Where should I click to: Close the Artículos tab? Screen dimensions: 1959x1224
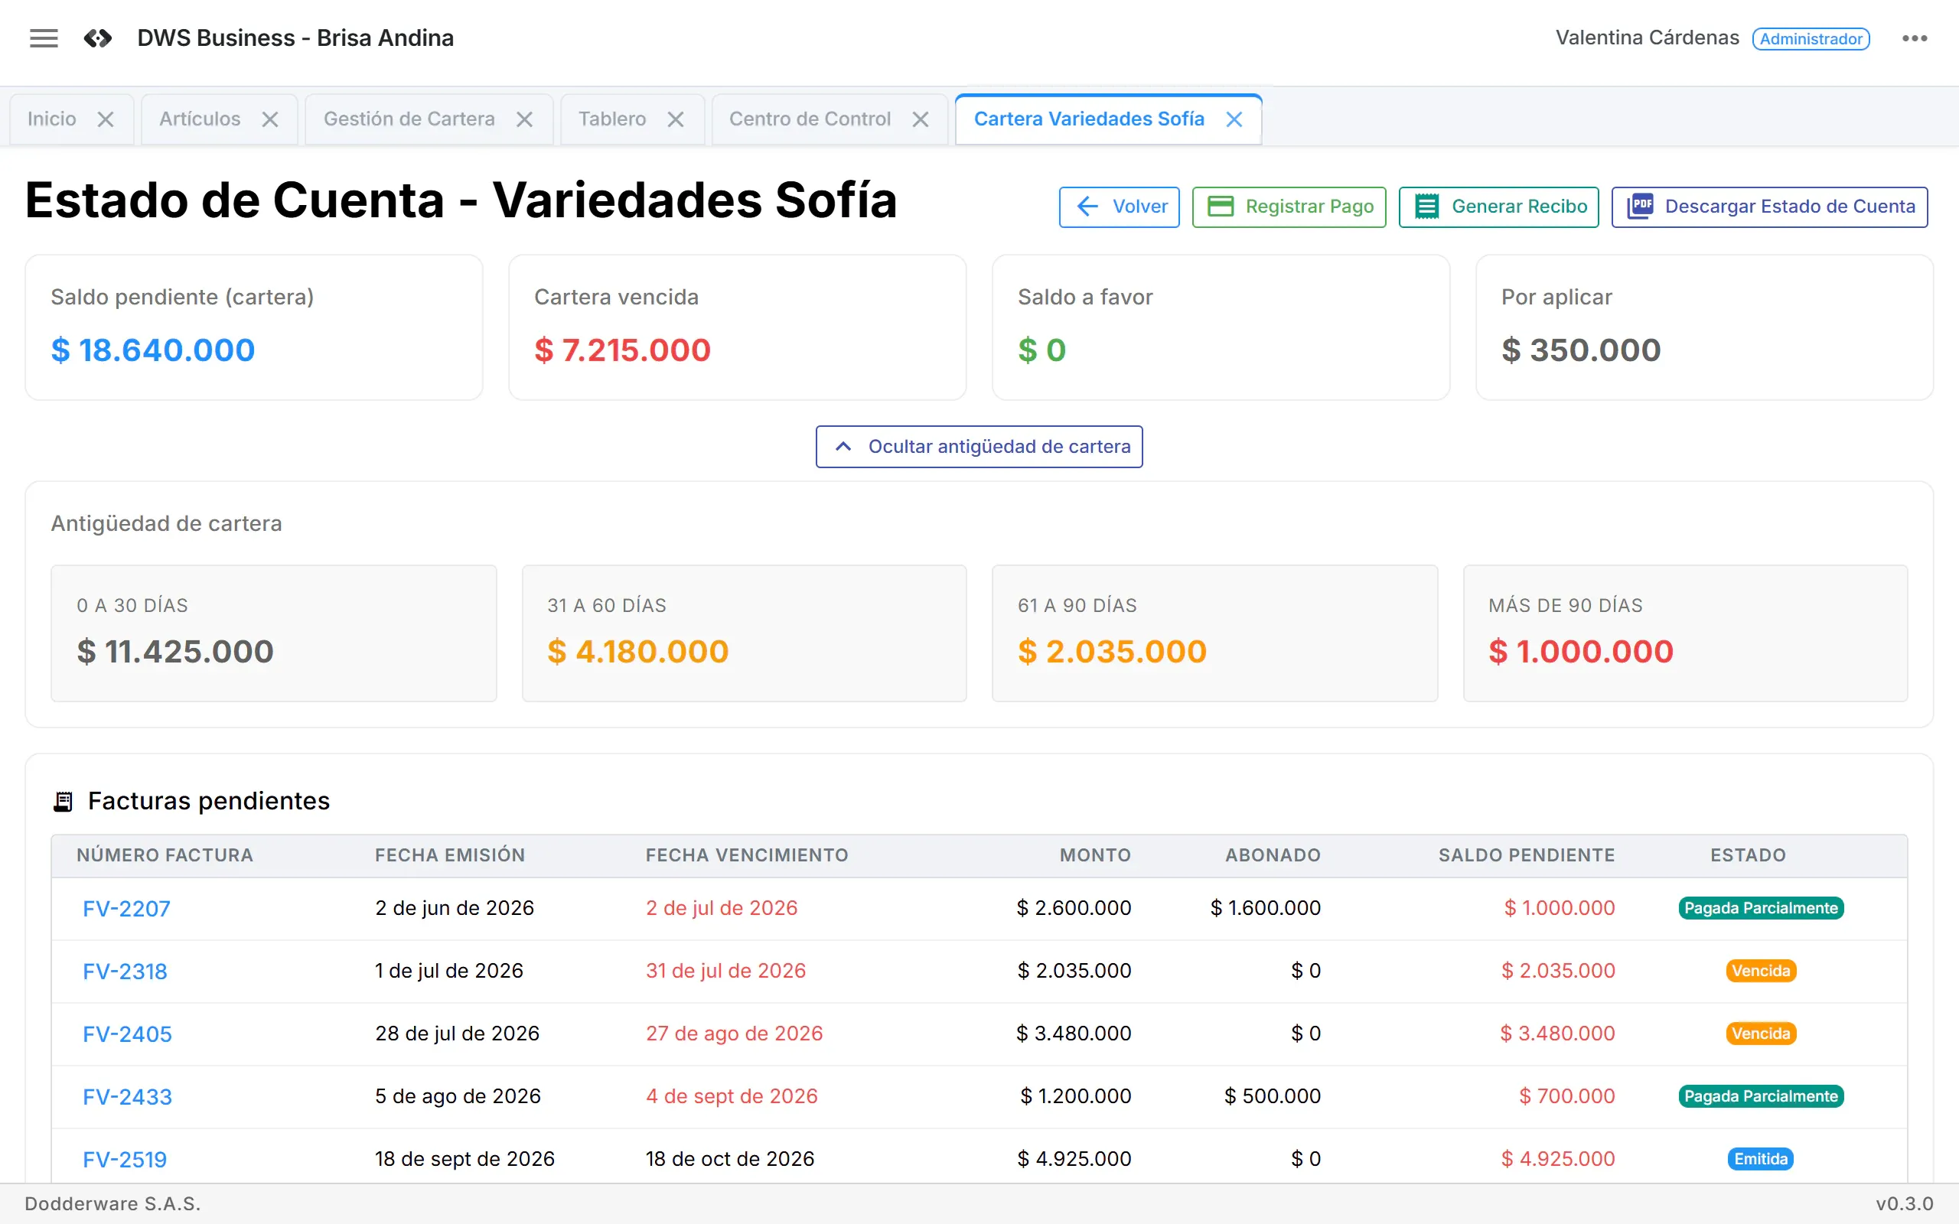point(270,120)
